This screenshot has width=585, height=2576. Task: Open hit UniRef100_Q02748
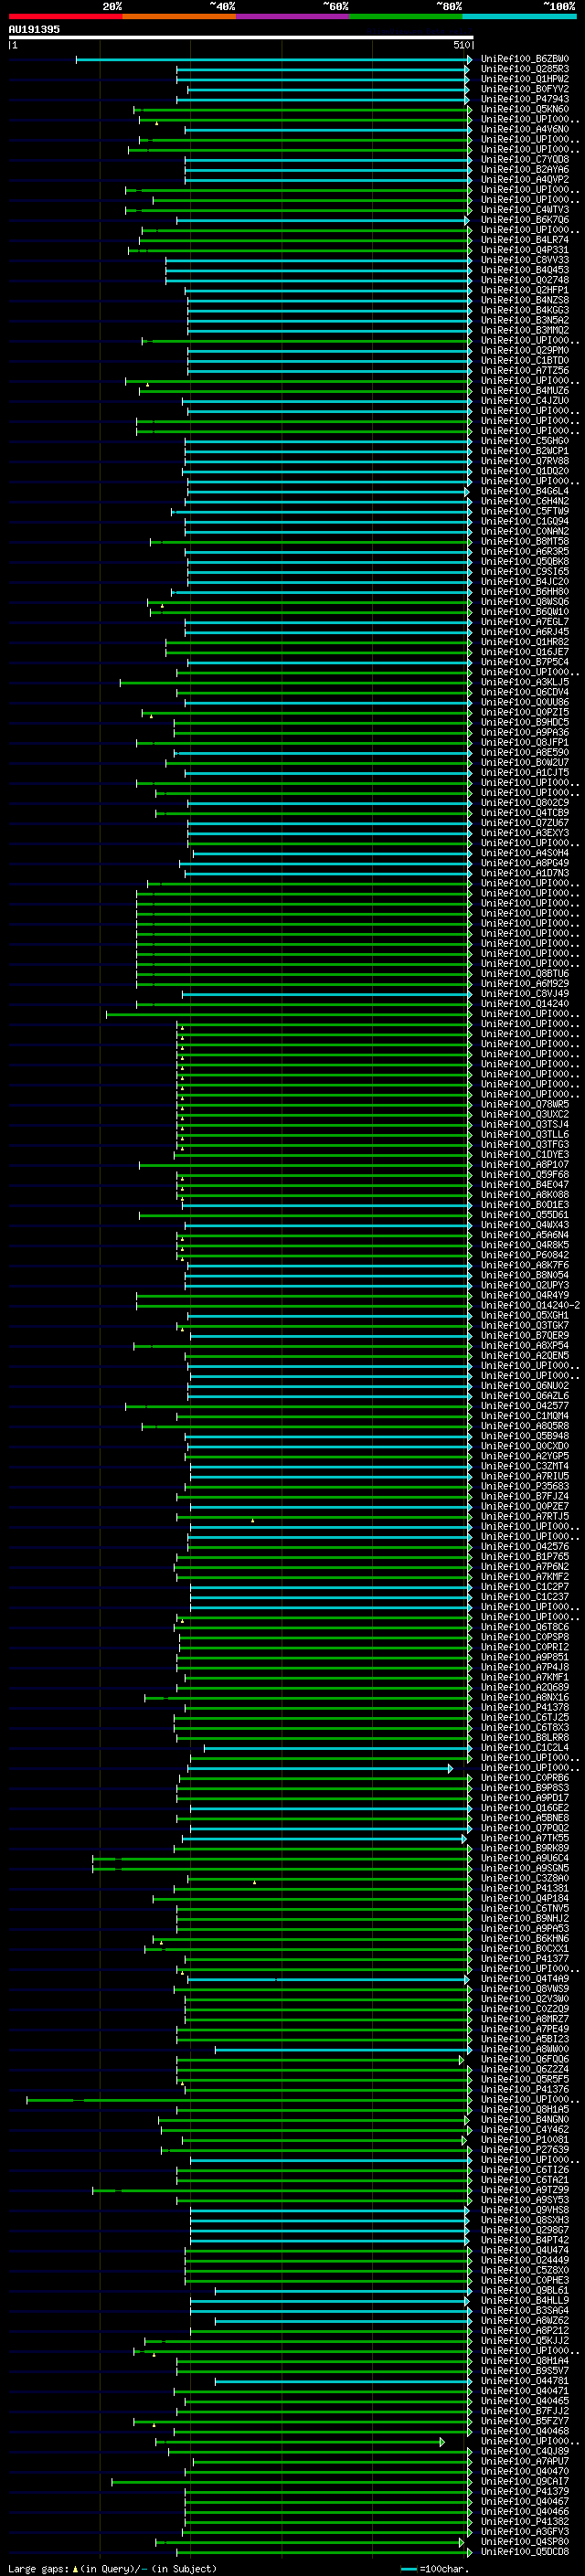click(x=525, y=280)
